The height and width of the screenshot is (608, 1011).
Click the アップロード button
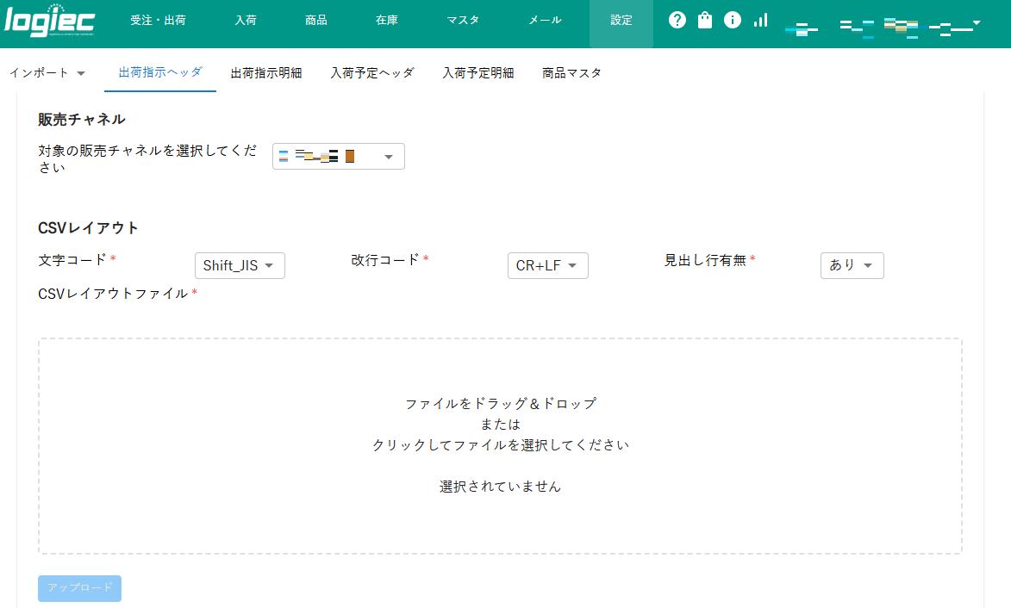click(x=79, y=588)
